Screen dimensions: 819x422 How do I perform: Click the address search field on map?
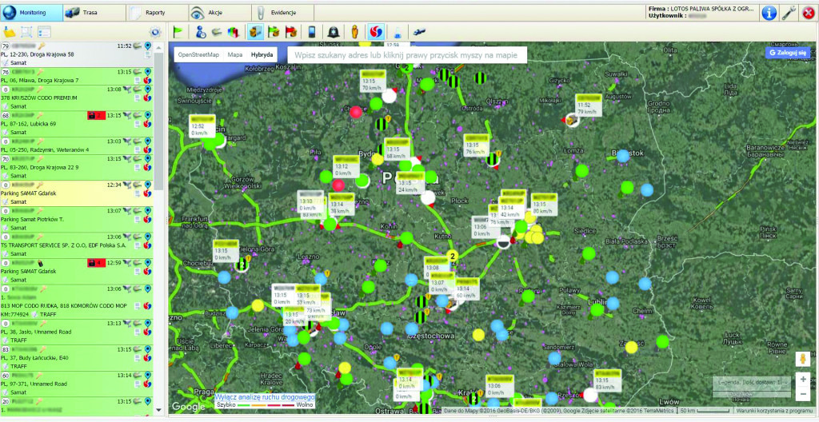coord(408,55)
